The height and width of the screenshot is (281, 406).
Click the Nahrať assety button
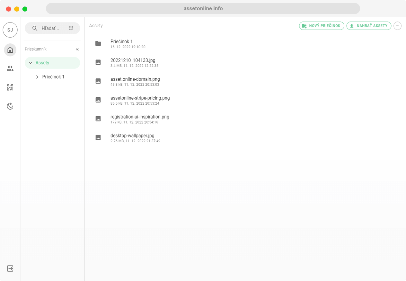tap(369, 26)
